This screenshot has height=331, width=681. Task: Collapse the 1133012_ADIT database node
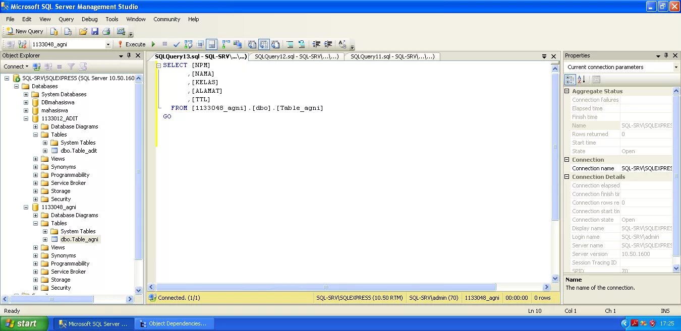pos(26,118)
